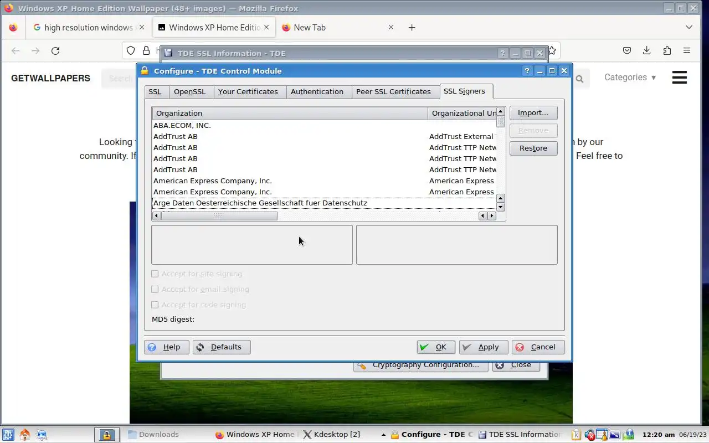Bookmark this page with the star icon

point(552,50)
